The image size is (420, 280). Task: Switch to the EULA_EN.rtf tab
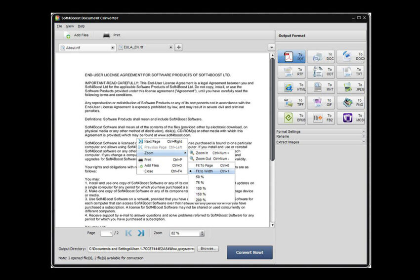point(145,47)
